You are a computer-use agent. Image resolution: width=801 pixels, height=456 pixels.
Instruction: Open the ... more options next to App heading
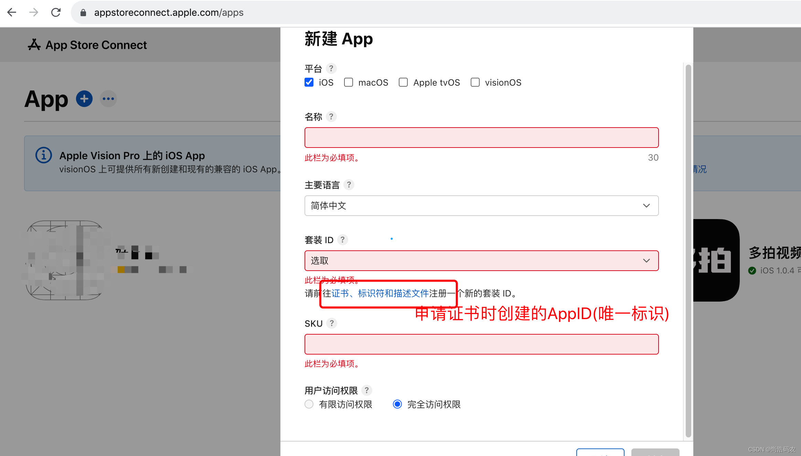click(x=108, y=99)
